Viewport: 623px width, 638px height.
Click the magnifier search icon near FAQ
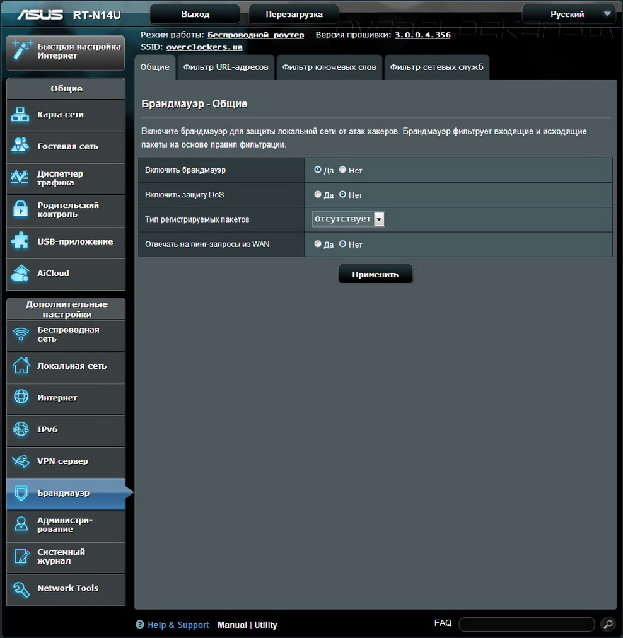tap(607, 624)
